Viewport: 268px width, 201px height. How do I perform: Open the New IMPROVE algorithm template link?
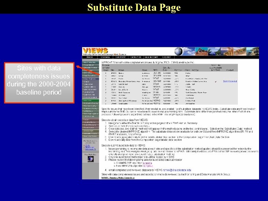click(x=148, y=166)
